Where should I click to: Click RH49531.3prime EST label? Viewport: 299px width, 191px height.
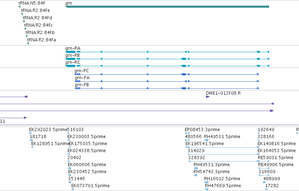coord(212,165)
